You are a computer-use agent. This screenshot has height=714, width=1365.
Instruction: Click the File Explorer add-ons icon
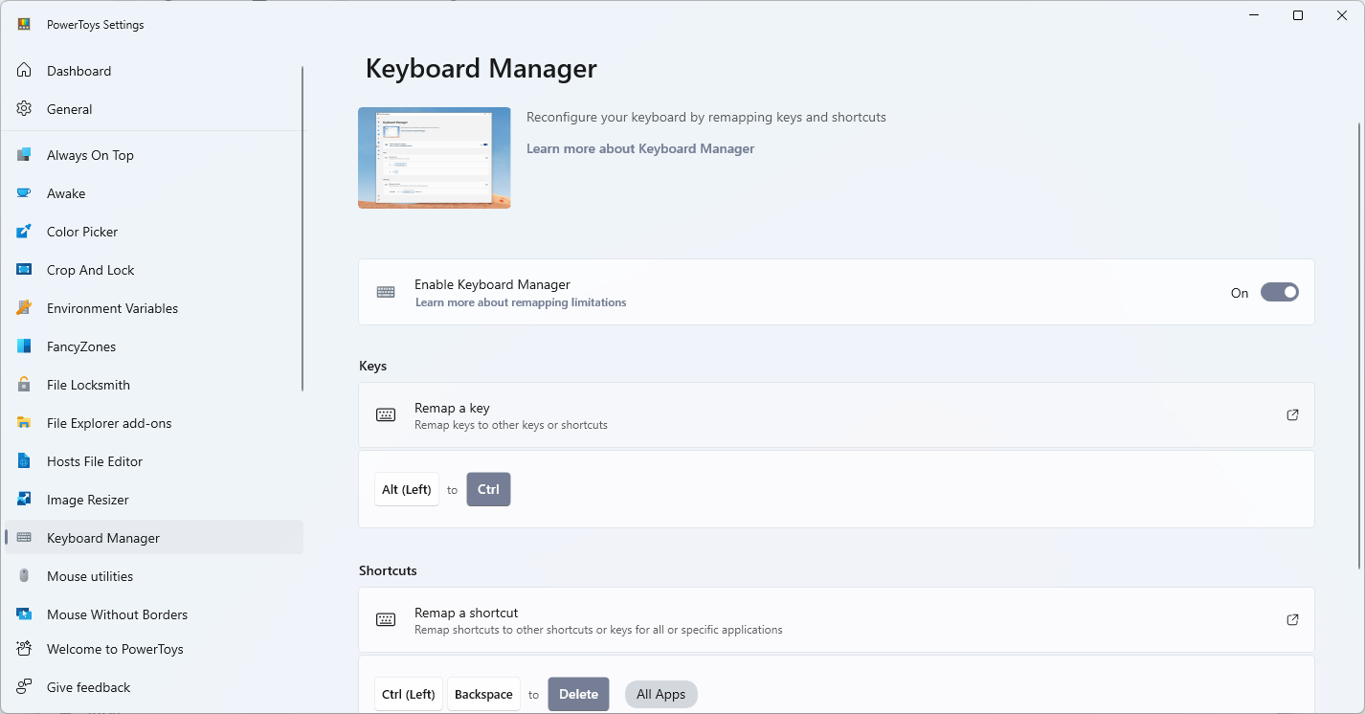[x=24, y=423]
